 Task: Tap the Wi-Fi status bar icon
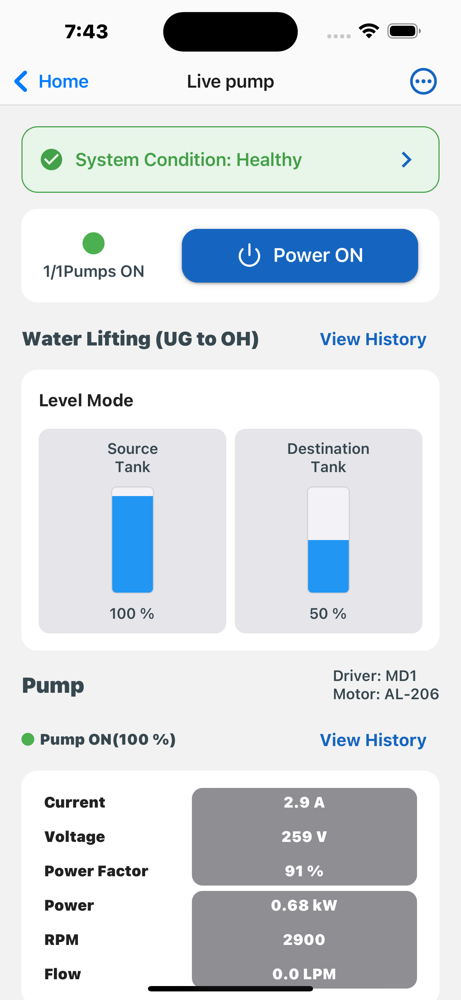click(x=369, y=31)
